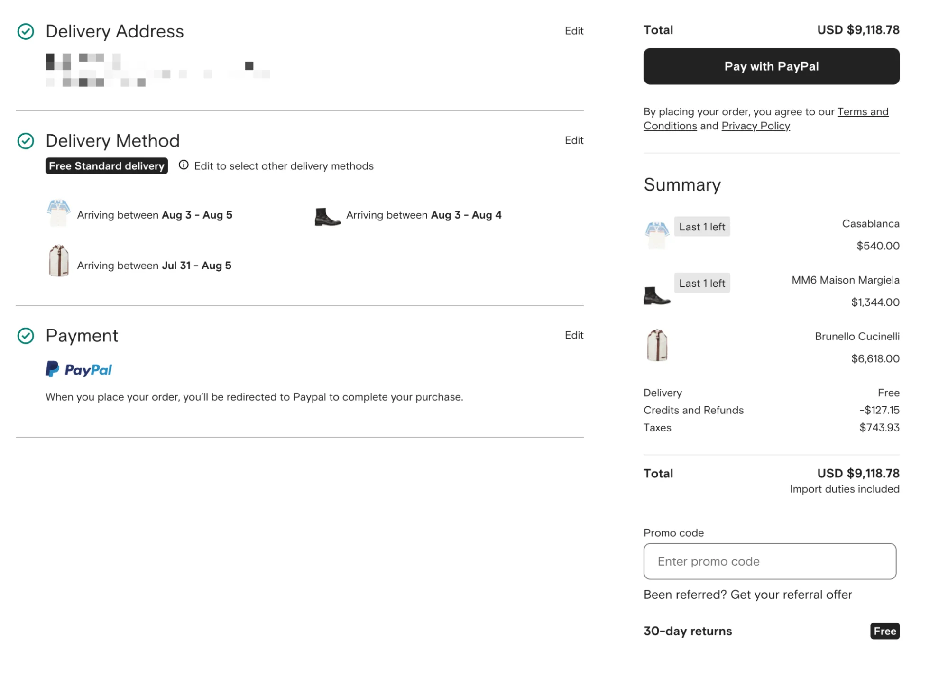Click the bag icon arriving Jul 31-Aug 5

tap(58, 260)
